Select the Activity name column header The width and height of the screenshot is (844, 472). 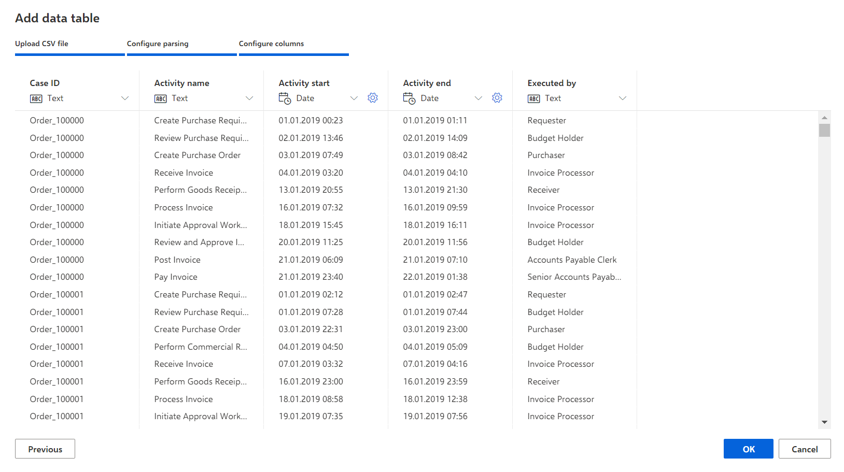click(182, 83)
